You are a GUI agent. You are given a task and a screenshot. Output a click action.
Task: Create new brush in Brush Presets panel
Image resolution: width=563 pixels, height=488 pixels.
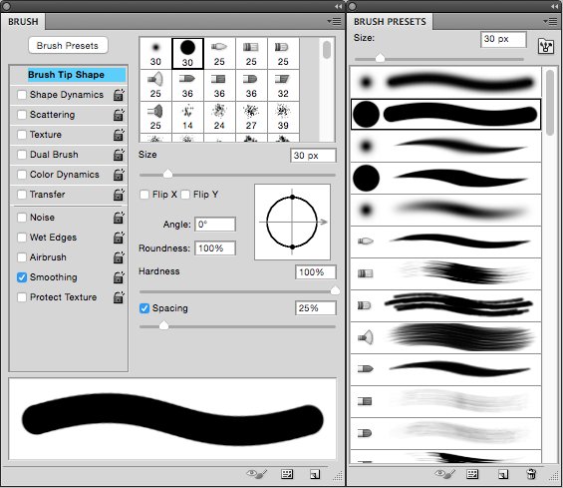coord(503,474)
